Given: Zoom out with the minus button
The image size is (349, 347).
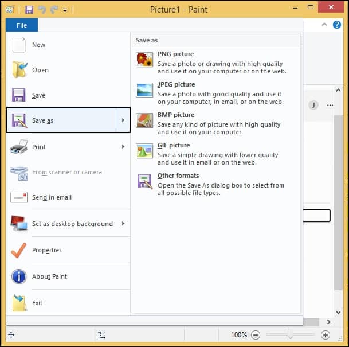Looking at the screenshot, I should 255,334.
